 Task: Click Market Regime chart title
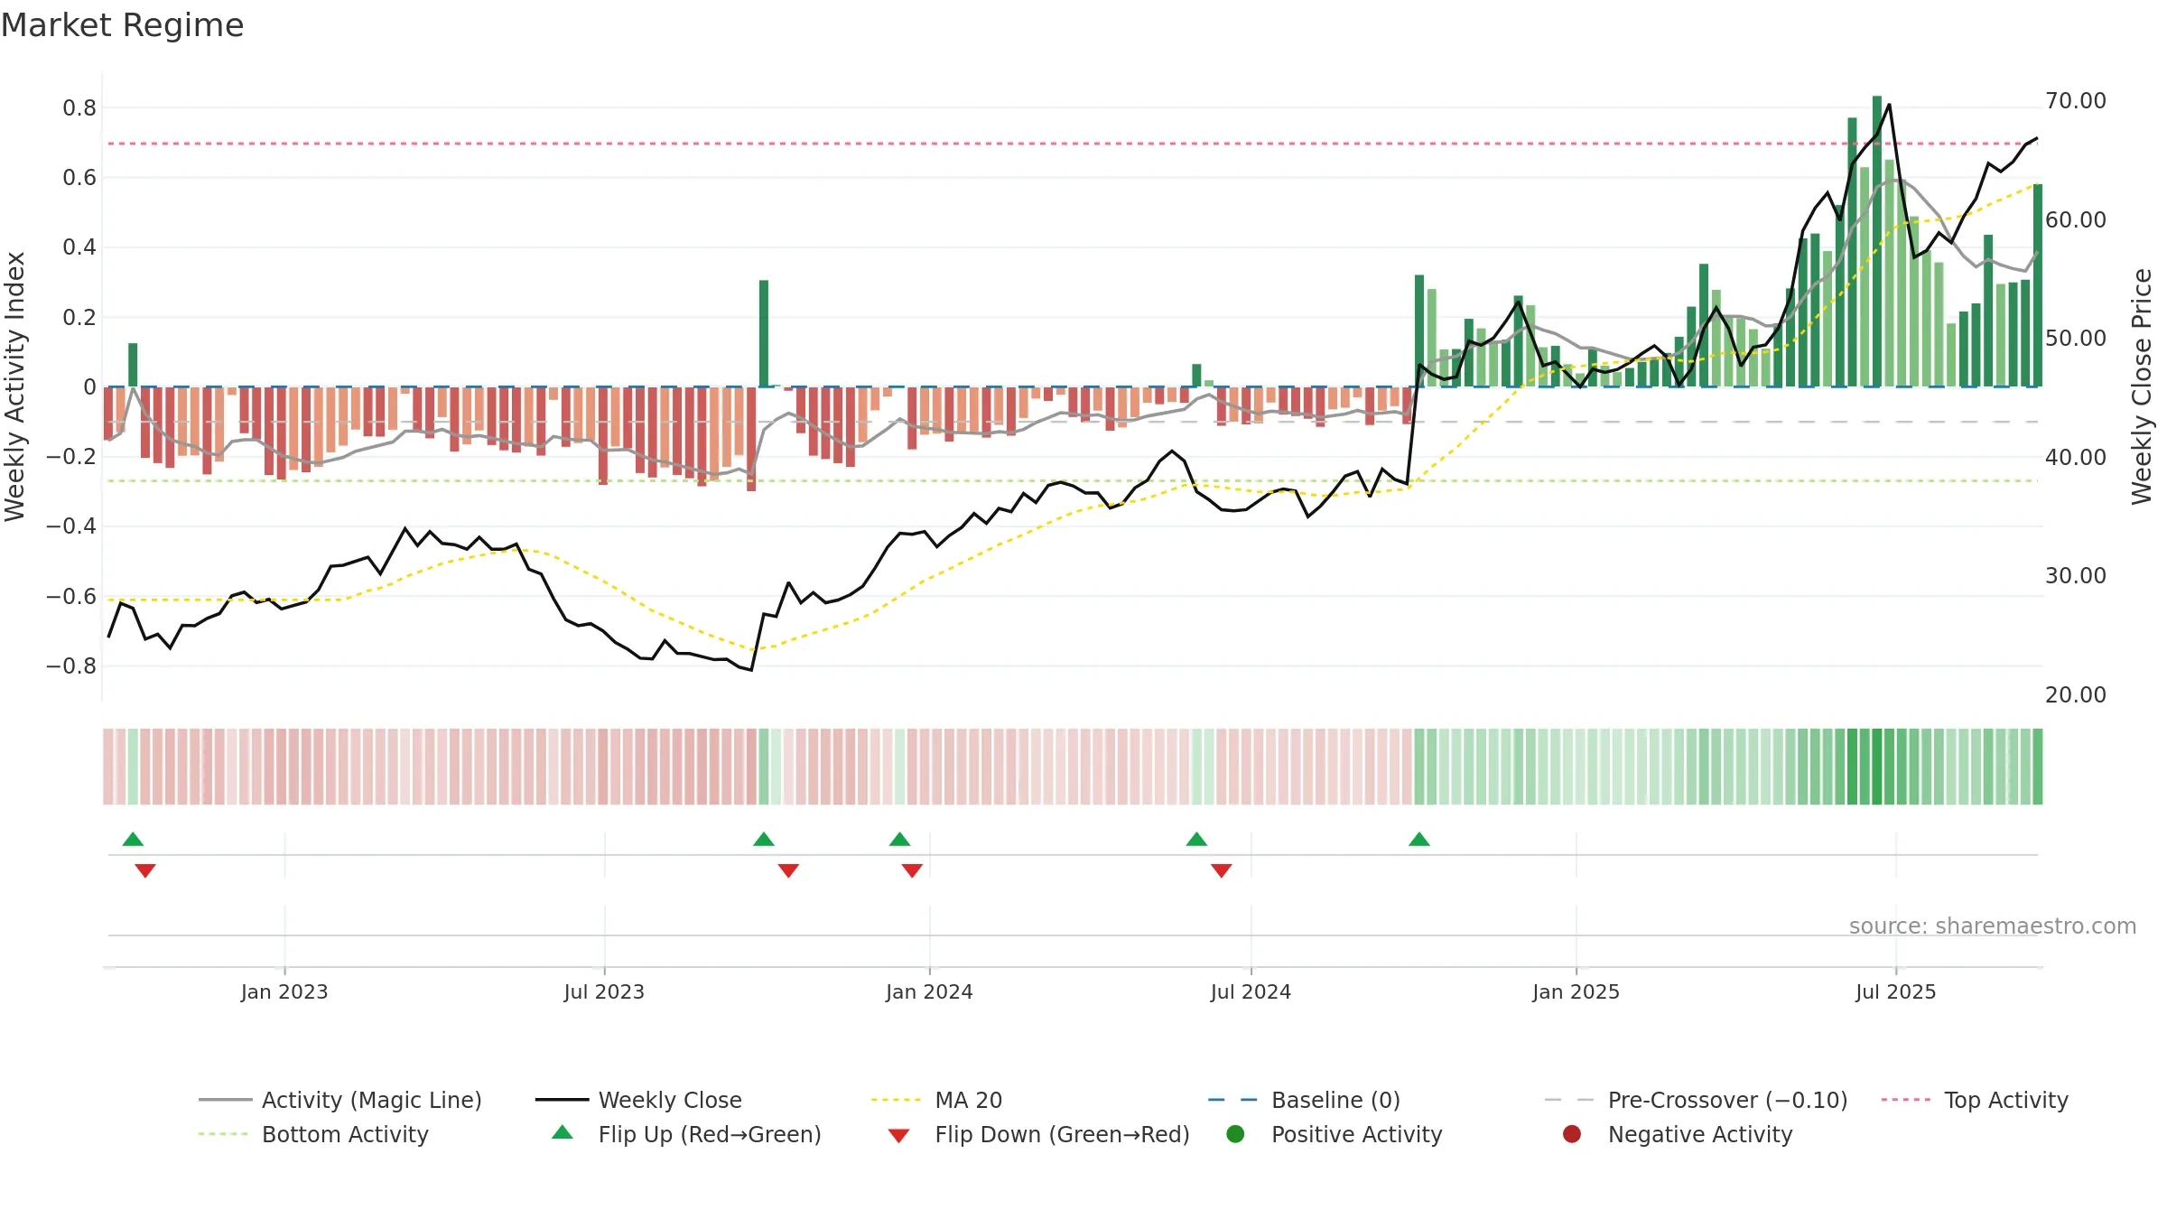(122, 25)
